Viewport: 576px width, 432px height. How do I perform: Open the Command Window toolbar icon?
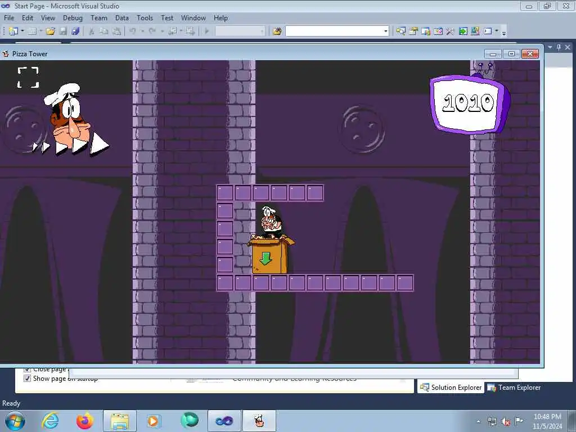488,31
